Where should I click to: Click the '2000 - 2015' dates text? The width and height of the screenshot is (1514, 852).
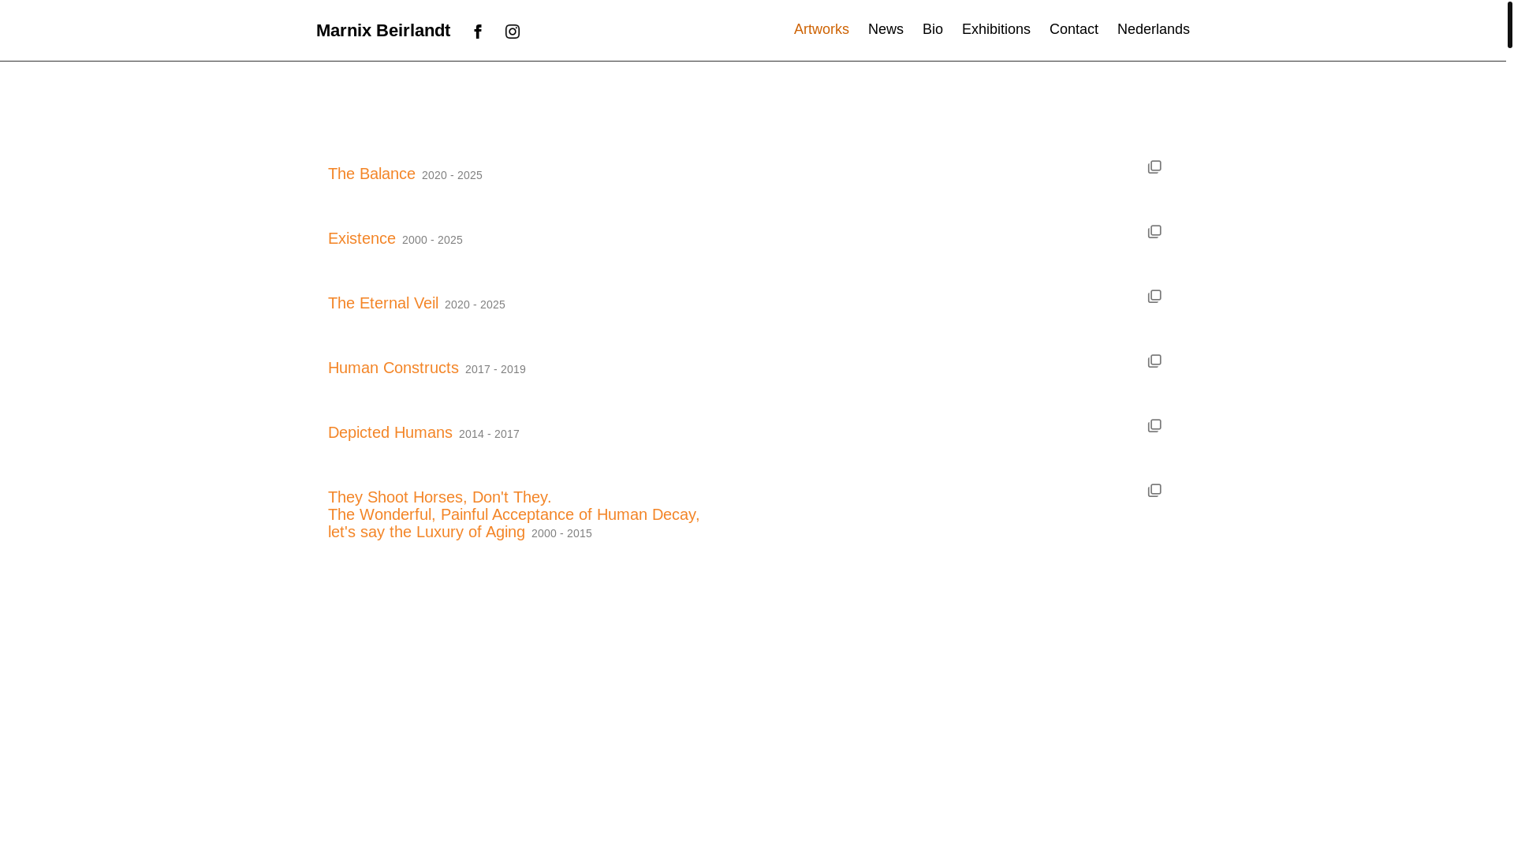tap(561, 533)
